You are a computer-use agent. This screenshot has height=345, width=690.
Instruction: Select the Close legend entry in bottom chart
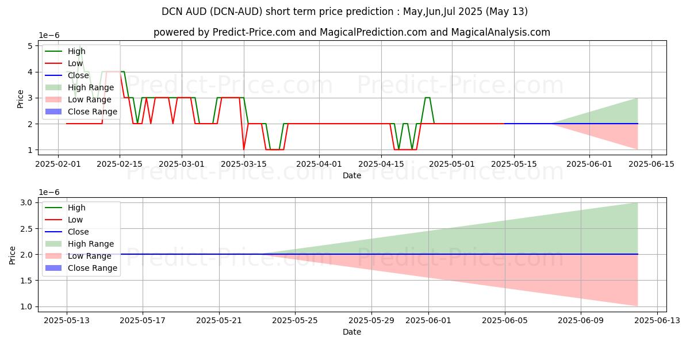point(78,232)
